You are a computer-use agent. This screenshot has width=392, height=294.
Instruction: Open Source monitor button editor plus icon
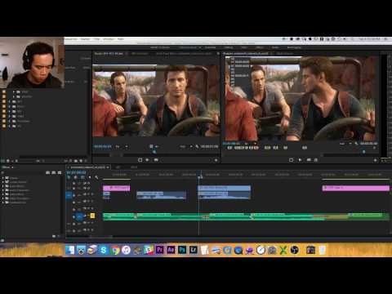coord(216,160)
